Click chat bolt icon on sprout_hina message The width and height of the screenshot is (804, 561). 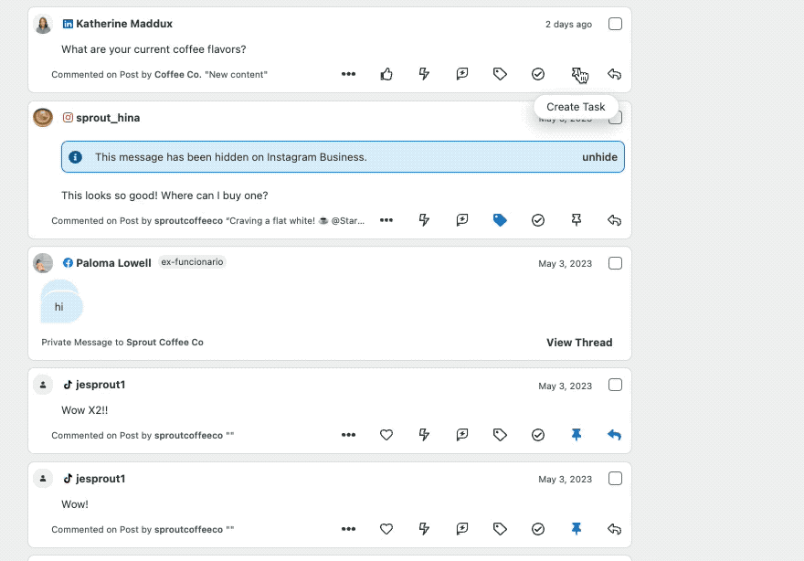[462, 220]
